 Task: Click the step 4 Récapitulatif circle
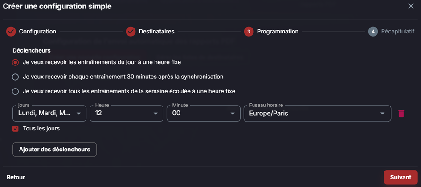pyautogui.click(x=373, y=32)
